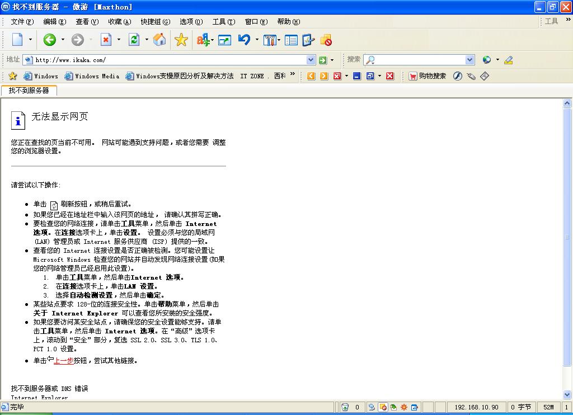Open the 收藏(A) menu

click(x=120, y=22)
